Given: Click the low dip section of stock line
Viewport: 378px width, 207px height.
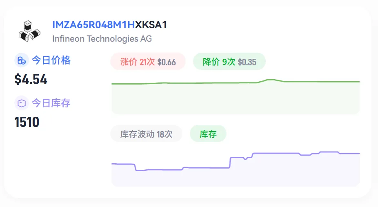Looking at the screenshot, I should tap(159, 170).
